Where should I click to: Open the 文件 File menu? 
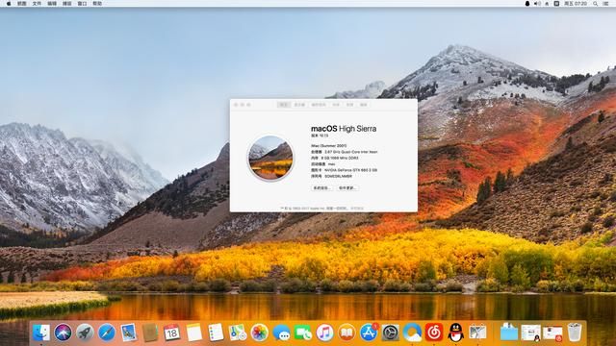click(37, 4)
